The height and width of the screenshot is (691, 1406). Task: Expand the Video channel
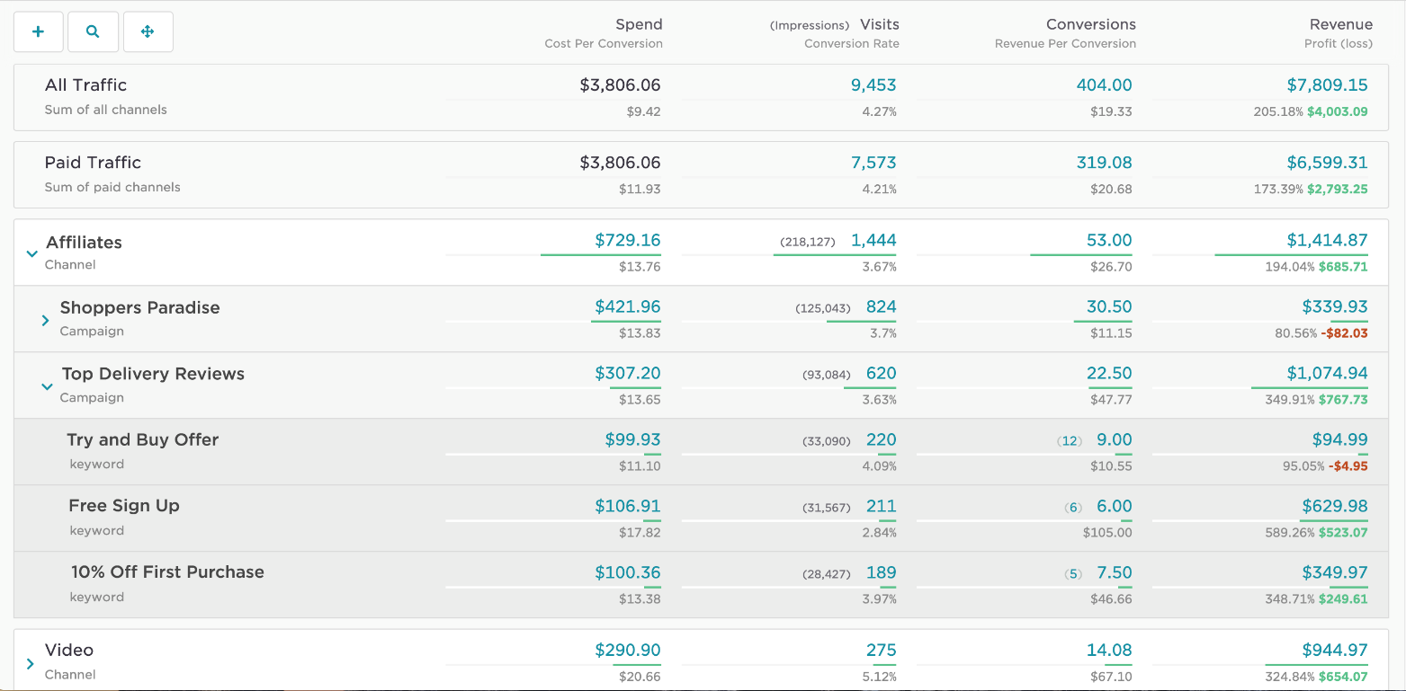point(32,661)
